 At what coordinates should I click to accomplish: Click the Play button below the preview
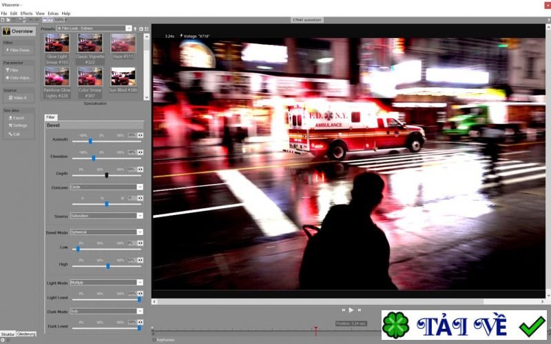(351, 310)
